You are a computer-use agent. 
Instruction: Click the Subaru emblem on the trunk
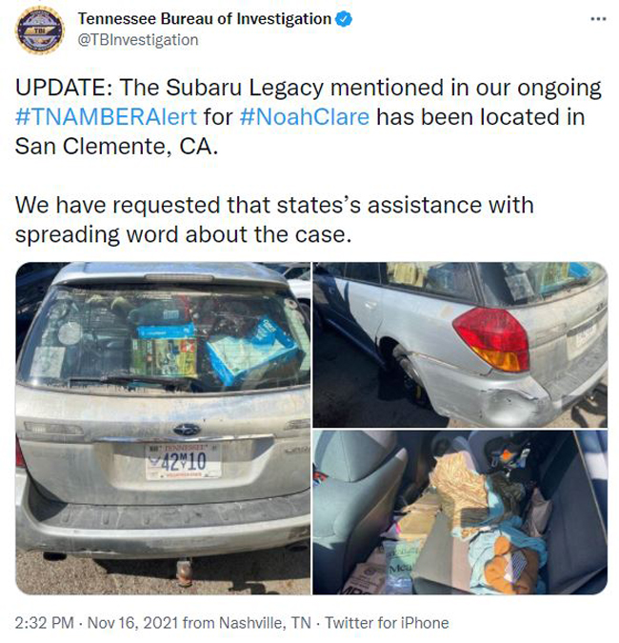point(187,430)
